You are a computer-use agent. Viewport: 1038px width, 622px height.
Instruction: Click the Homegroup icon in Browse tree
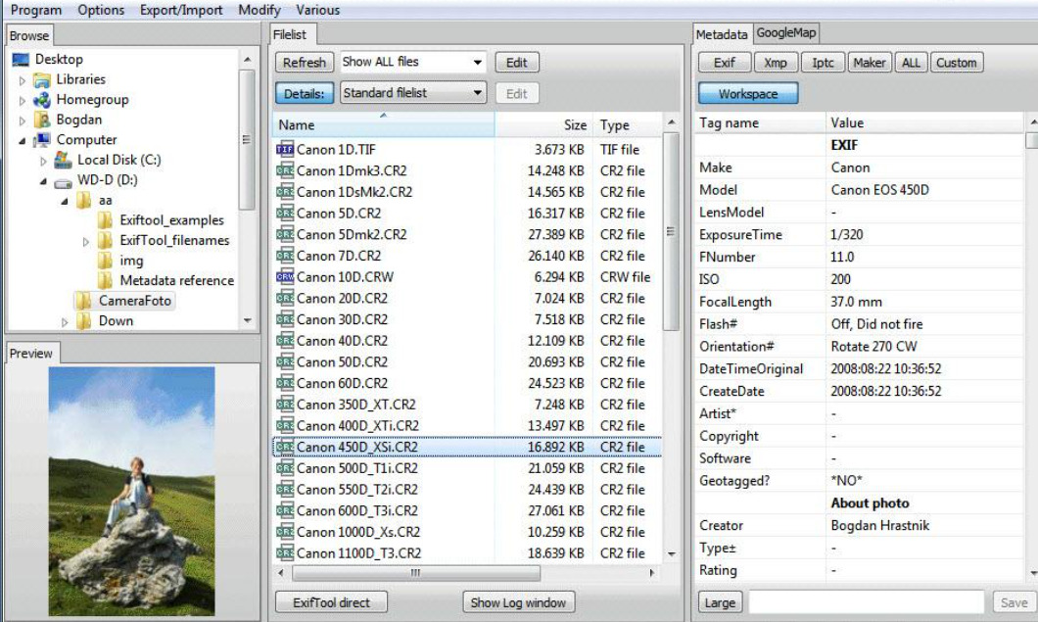pyautogui.click(x=42, y=100)
